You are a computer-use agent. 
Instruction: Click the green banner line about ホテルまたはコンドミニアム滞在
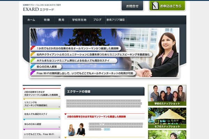tap(74, 60)
